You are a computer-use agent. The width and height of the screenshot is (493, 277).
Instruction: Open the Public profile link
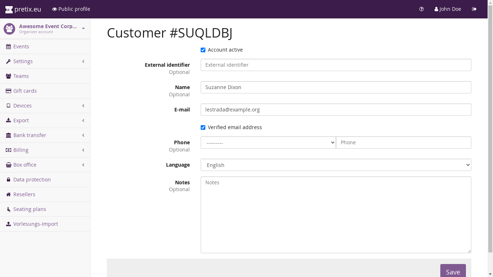71,9
